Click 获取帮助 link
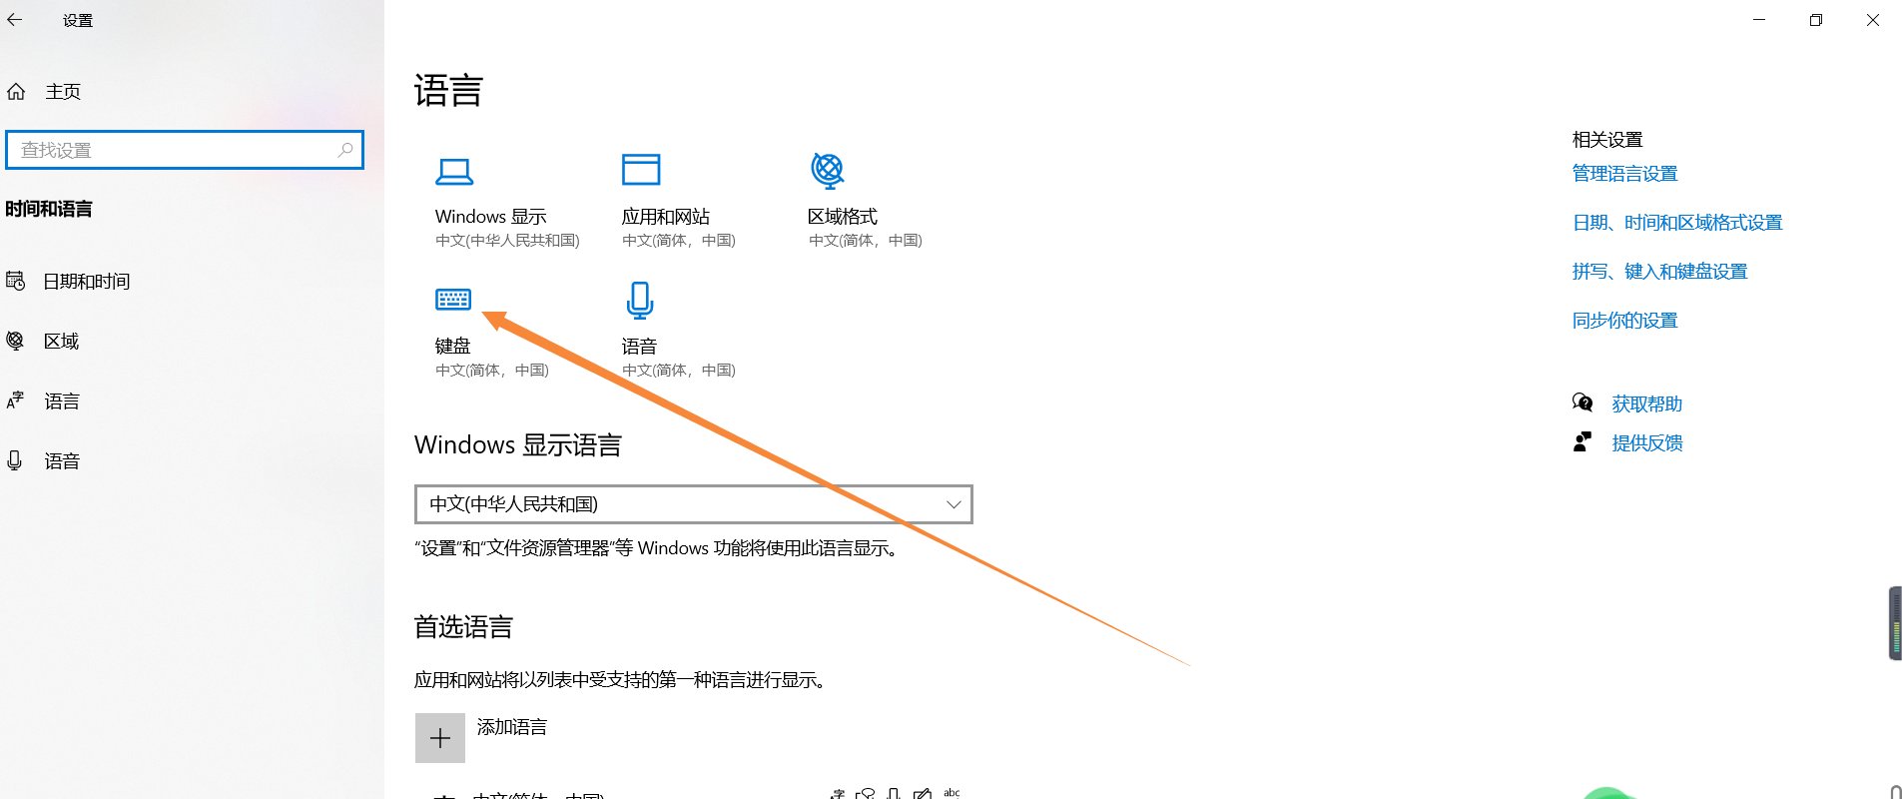The image size is (1902, 799). click(1647, 404)
